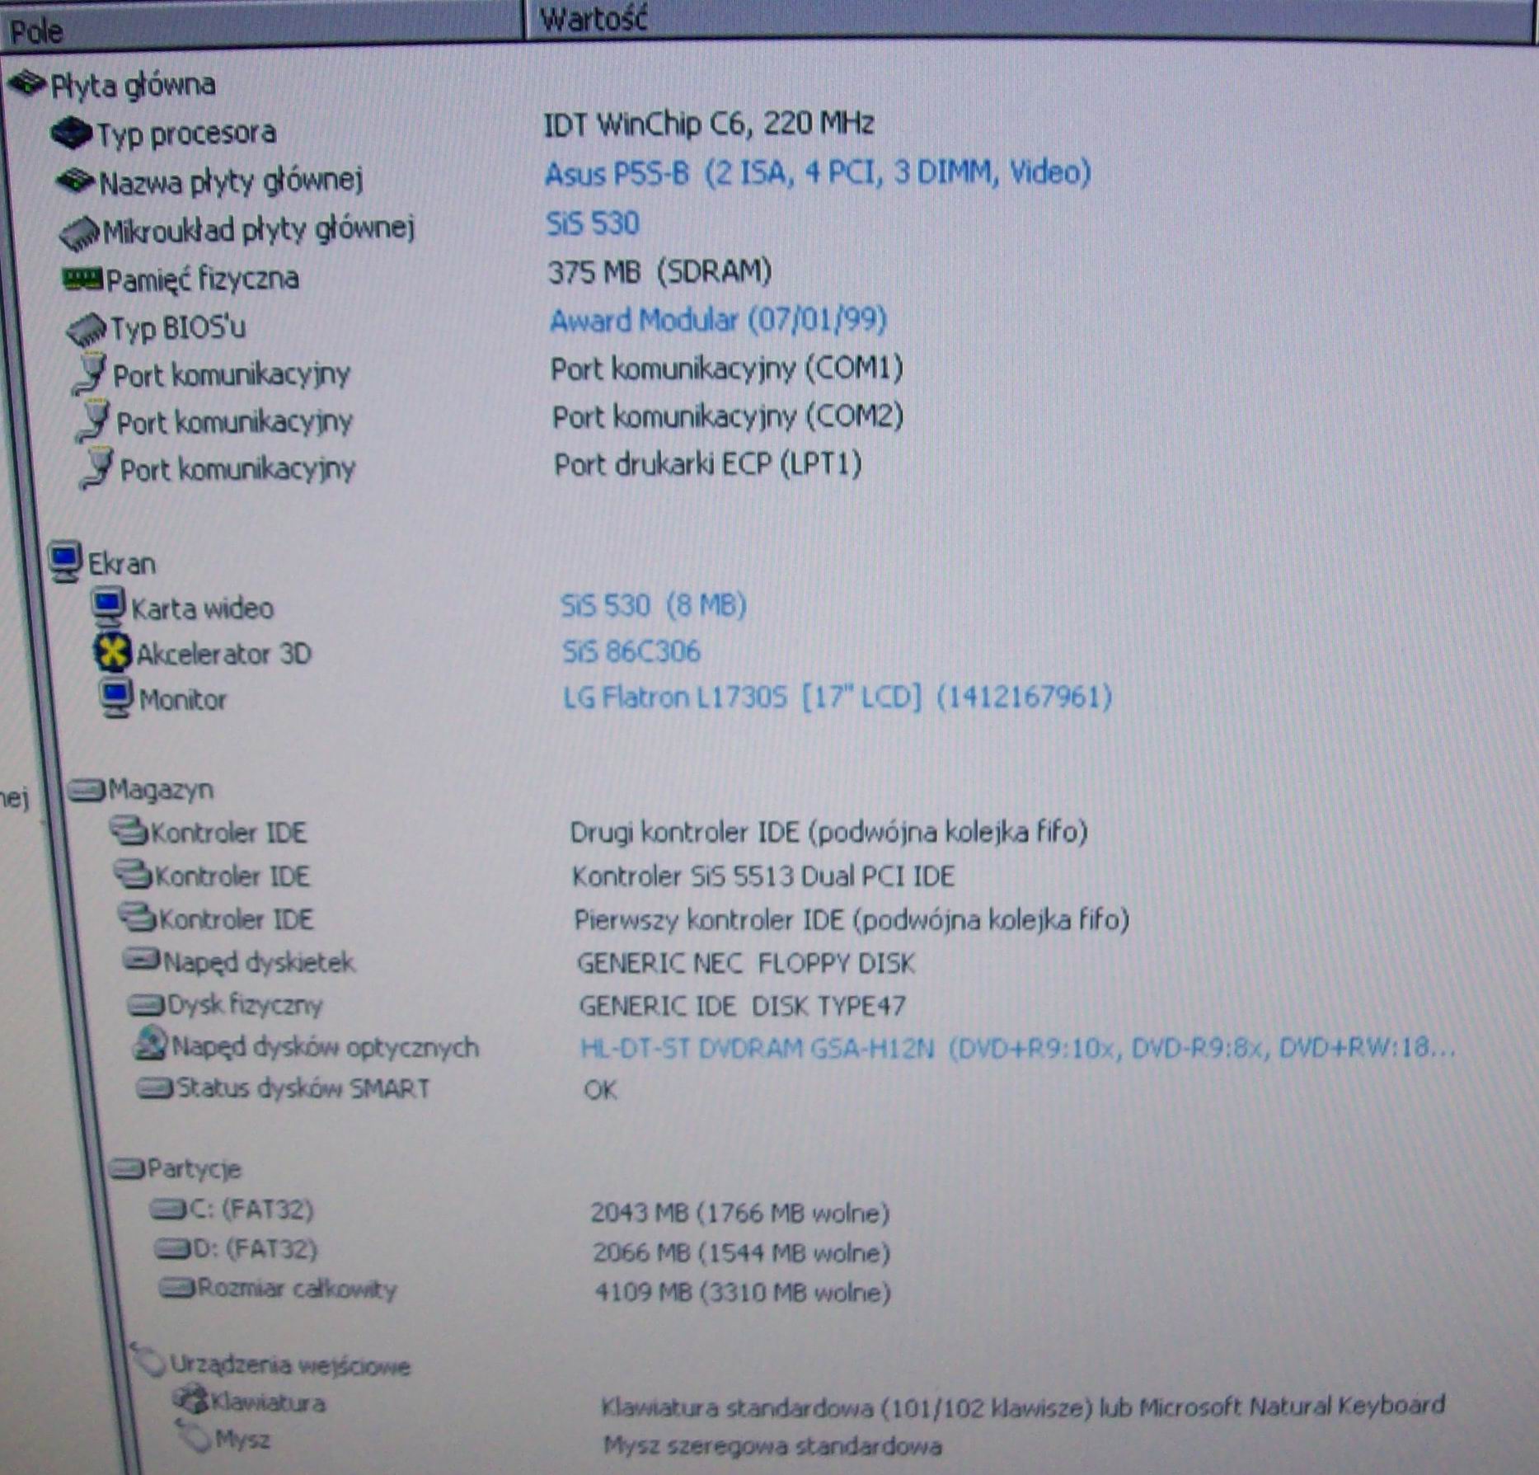Click the Akcelerator 3D icon
This screenshot has width=1539, height=1475.
coord(113,653)
